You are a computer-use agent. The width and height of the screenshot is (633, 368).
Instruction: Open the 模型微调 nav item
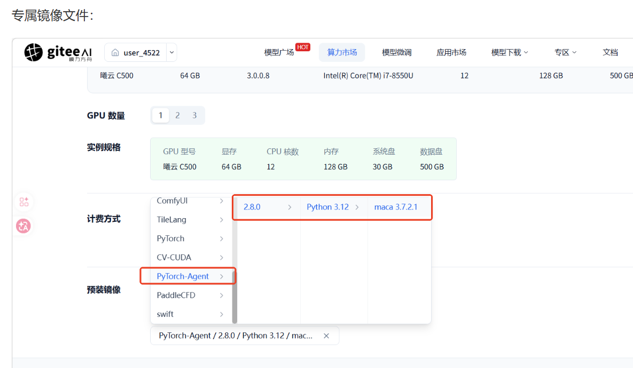397,52
